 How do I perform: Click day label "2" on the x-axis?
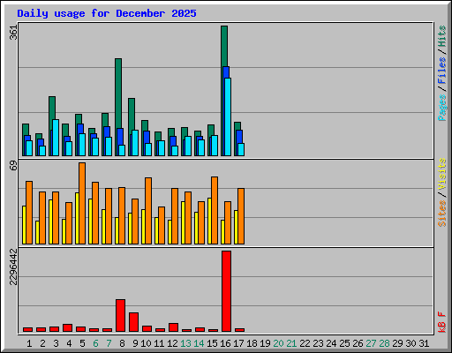(x=42, y=343)
